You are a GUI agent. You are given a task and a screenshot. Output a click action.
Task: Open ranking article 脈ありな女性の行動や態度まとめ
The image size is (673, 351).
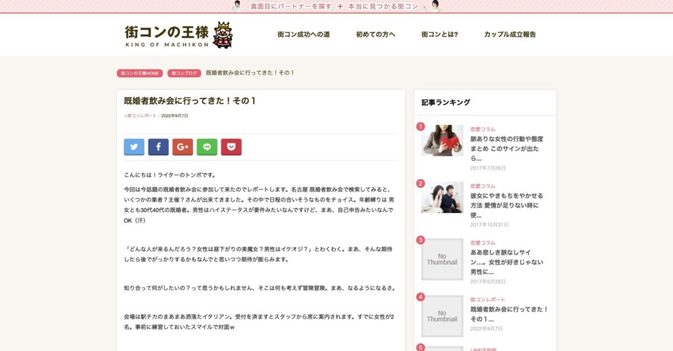507,148
